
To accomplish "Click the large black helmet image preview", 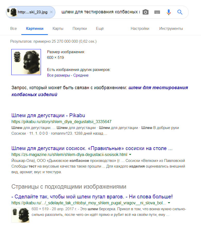I will [x=26, y=62].
